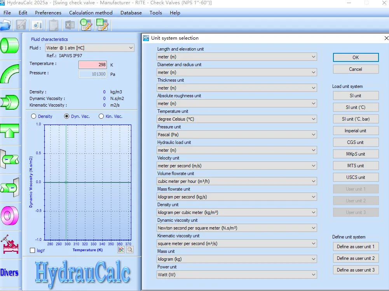Expand the Thickness unit dropdown

tap(237, 88)
